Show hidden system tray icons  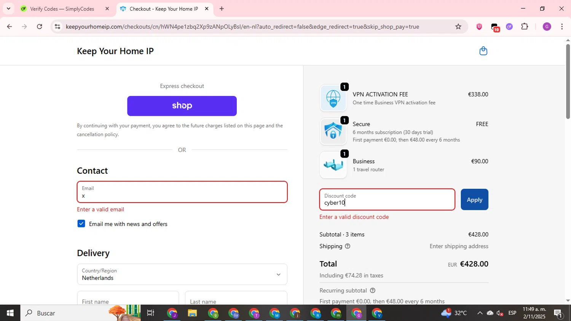coord(480,313)
